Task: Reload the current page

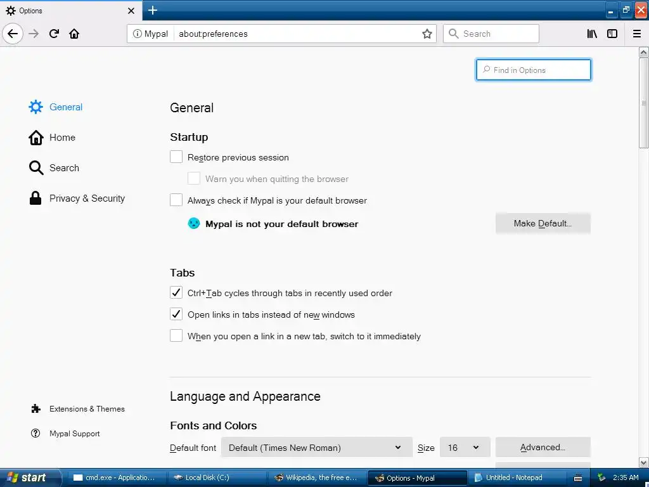Action: pos(54,34)
